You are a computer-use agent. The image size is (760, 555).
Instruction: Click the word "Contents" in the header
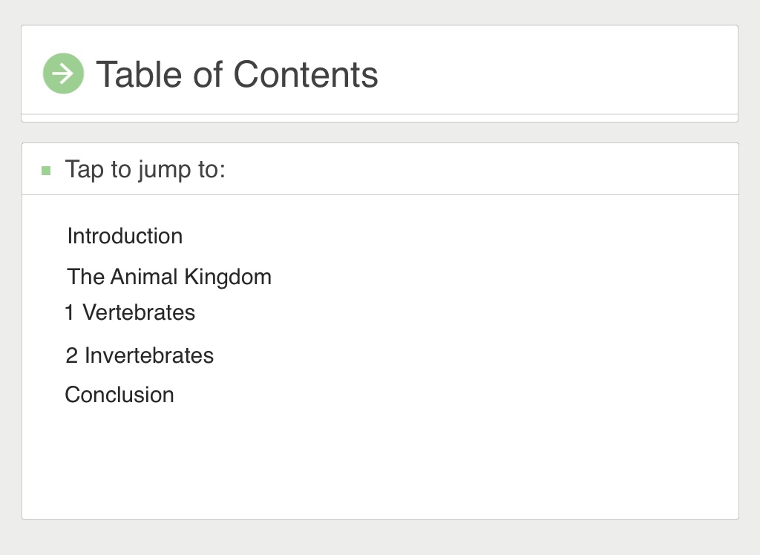coord(305,74)
